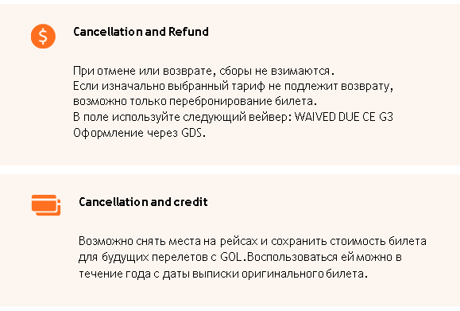Click the line 'течение года с даты выписки оригинального билета'
This screenshot has height=311, width=460.
point(223,274)
